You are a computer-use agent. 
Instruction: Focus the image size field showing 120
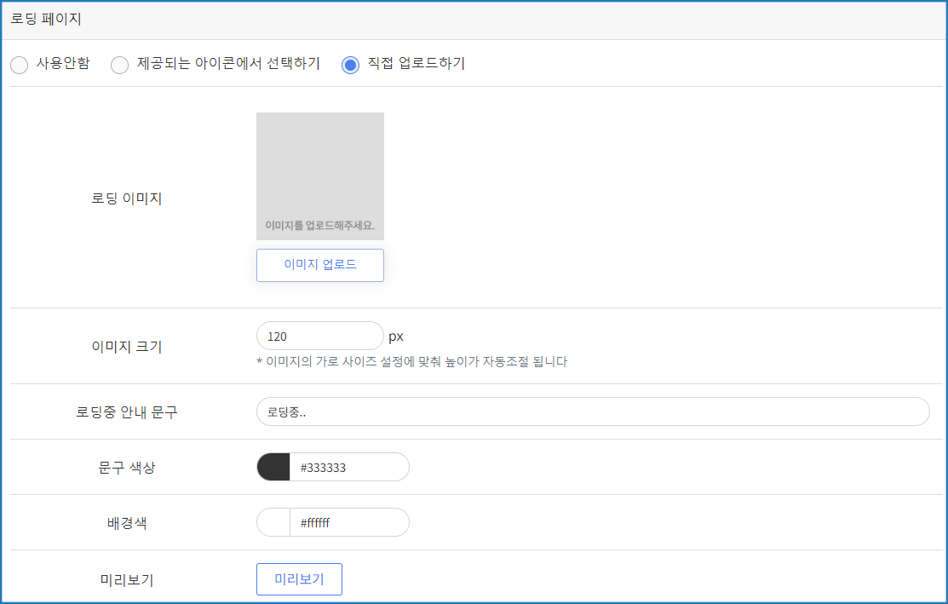(319, 337)
